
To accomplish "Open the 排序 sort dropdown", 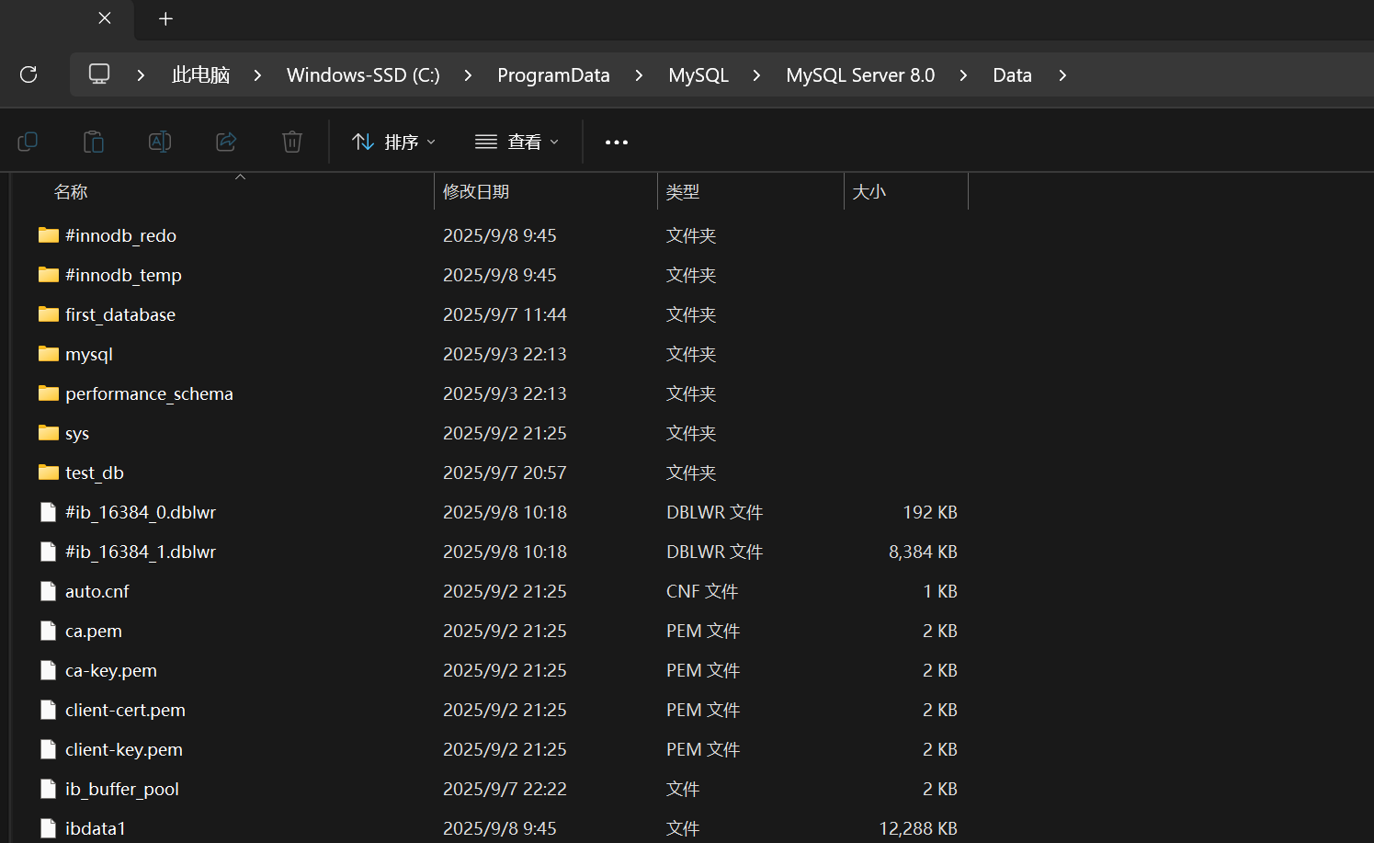I will [394, 142].
